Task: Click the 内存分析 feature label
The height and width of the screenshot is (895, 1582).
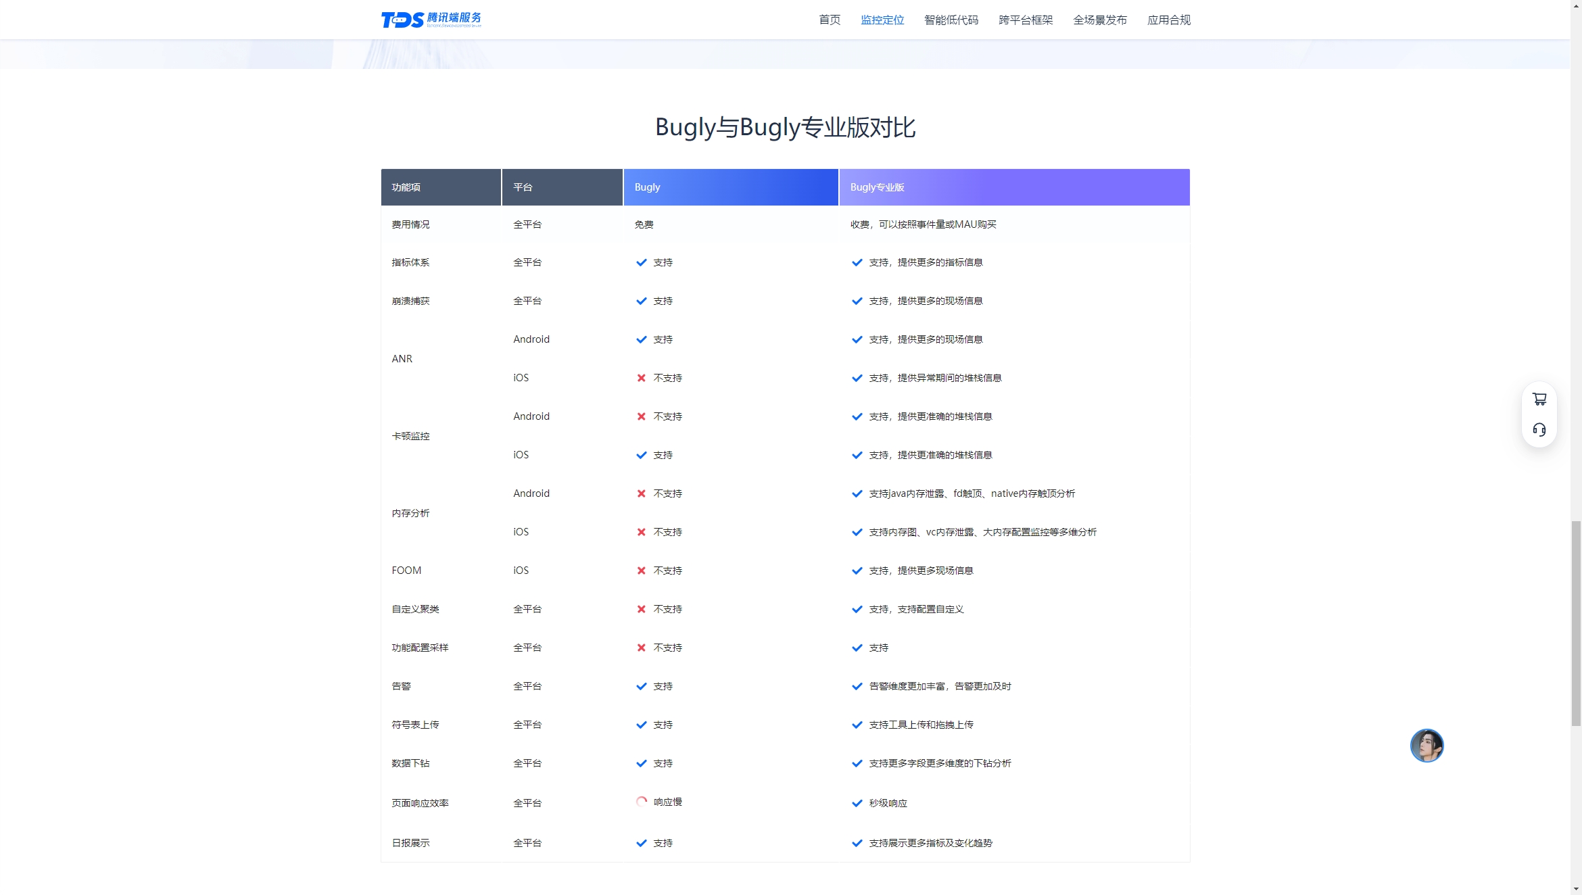Action: (x=410, y=513)
